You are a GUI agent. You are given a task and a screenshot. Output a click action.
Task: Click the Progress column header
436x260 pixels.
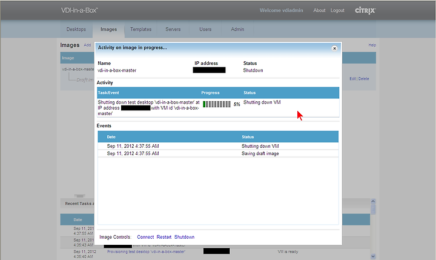(x=211, y=93)
